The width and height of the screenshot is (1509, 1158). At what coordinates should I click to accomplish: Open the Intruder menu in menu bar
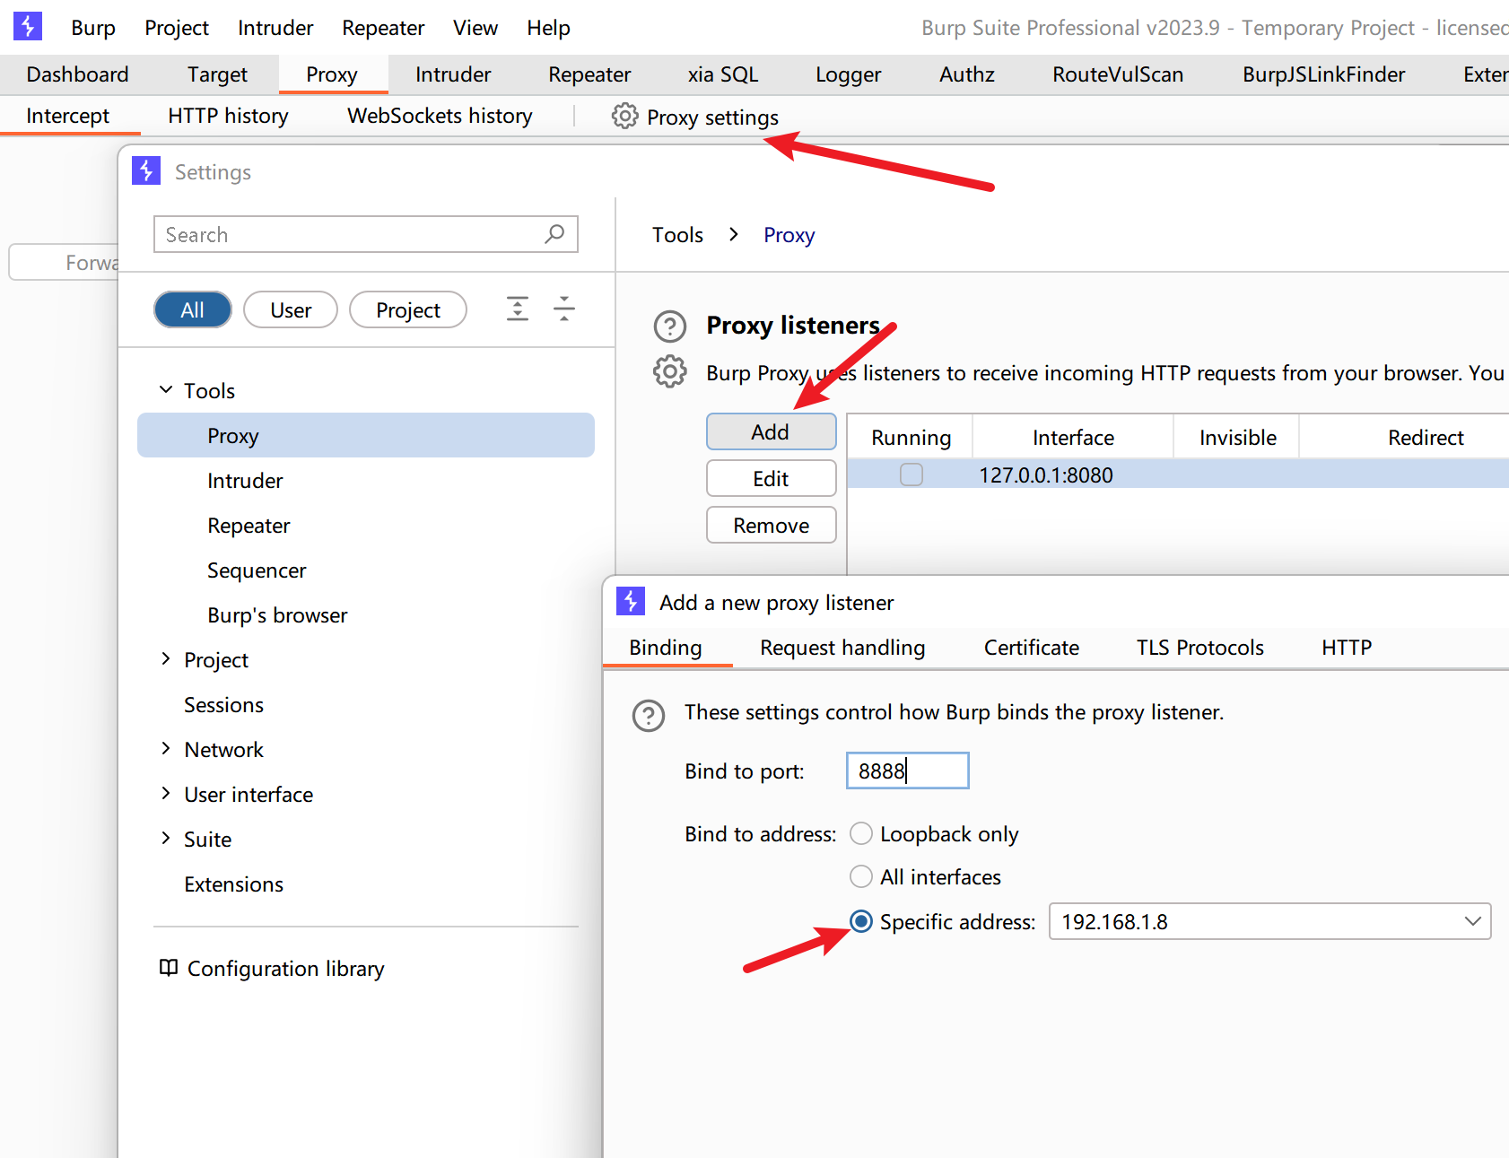pyautogui.click(x=275, y=28)
